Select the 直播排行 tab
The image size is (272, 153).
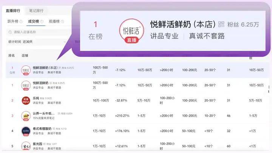tap(13, 11)
